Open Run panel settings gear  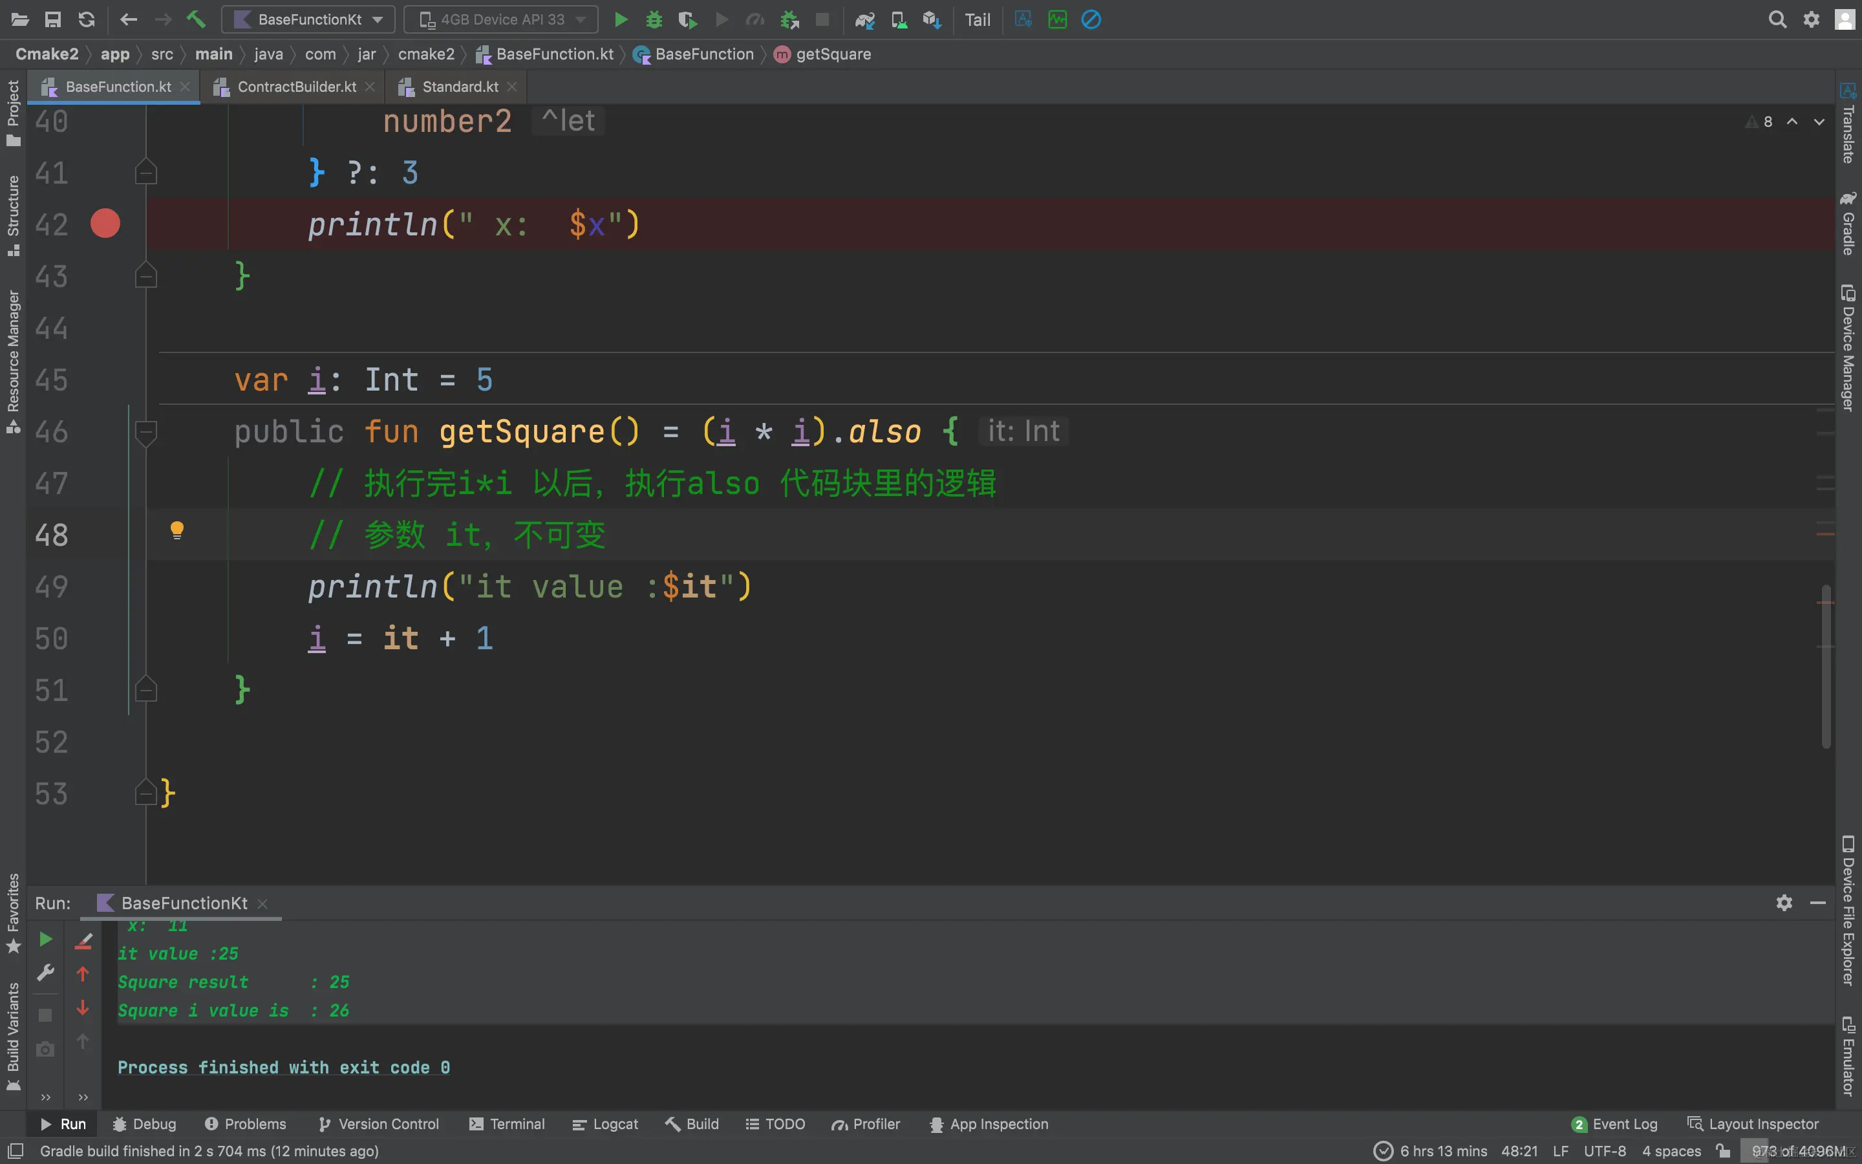1784,902
